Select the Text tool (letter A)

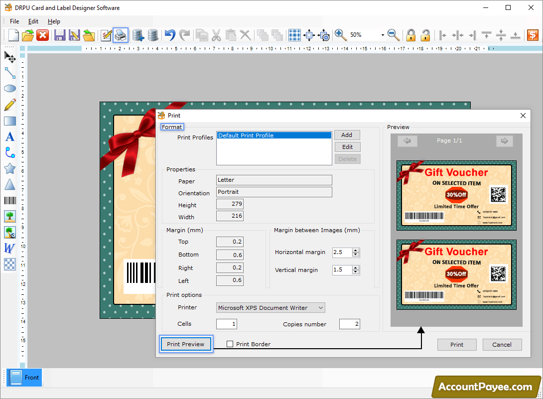(x=9, y=137)
